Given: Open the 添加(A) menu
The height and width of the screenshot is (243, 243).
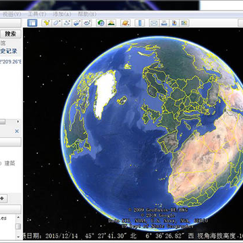Looking at the screenshot, I should 62,14.
